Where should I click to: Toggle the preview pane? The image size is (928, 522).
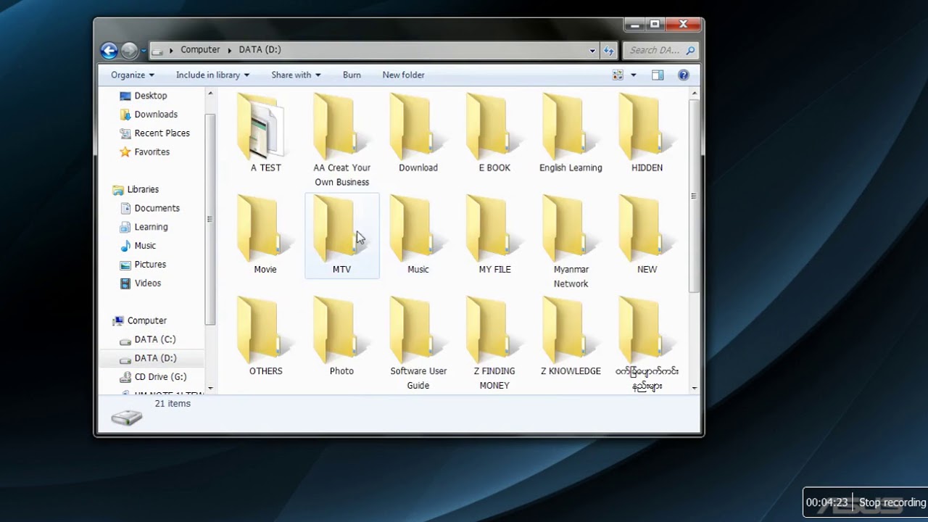658,75
